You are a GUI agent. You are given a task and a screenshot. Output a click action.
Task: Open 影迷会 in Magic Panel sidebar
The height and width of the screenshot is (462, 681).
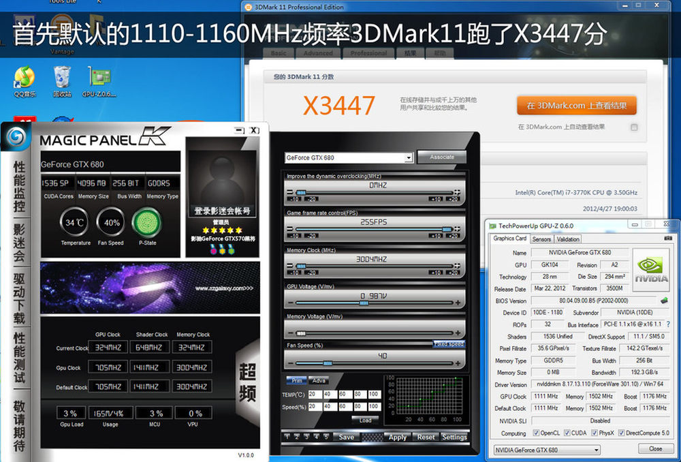click(x=18, y=243)
